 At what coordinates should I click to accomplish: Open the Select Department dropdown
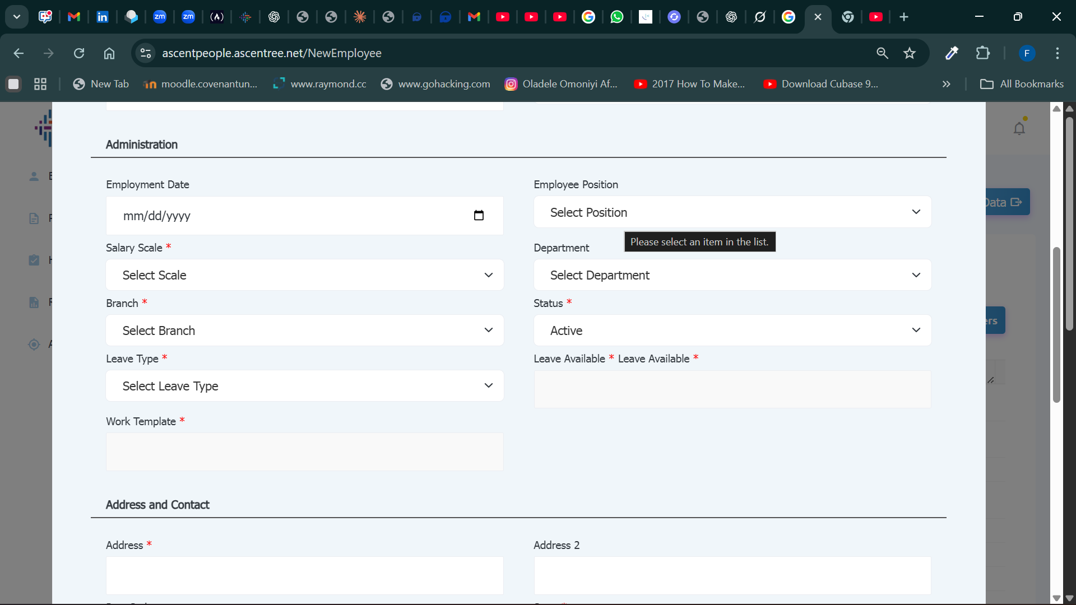point(732,275)
